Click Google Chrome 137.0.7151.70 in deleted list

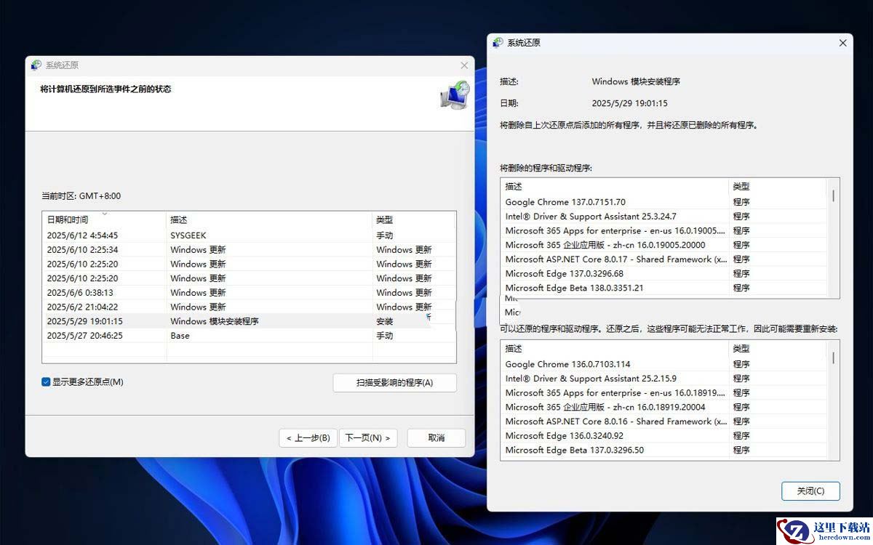(663, 202)
